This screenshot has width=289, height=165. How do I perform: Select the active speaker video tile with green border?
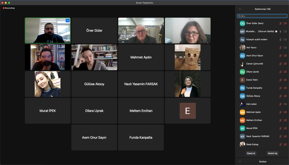(x=47, y=31)
